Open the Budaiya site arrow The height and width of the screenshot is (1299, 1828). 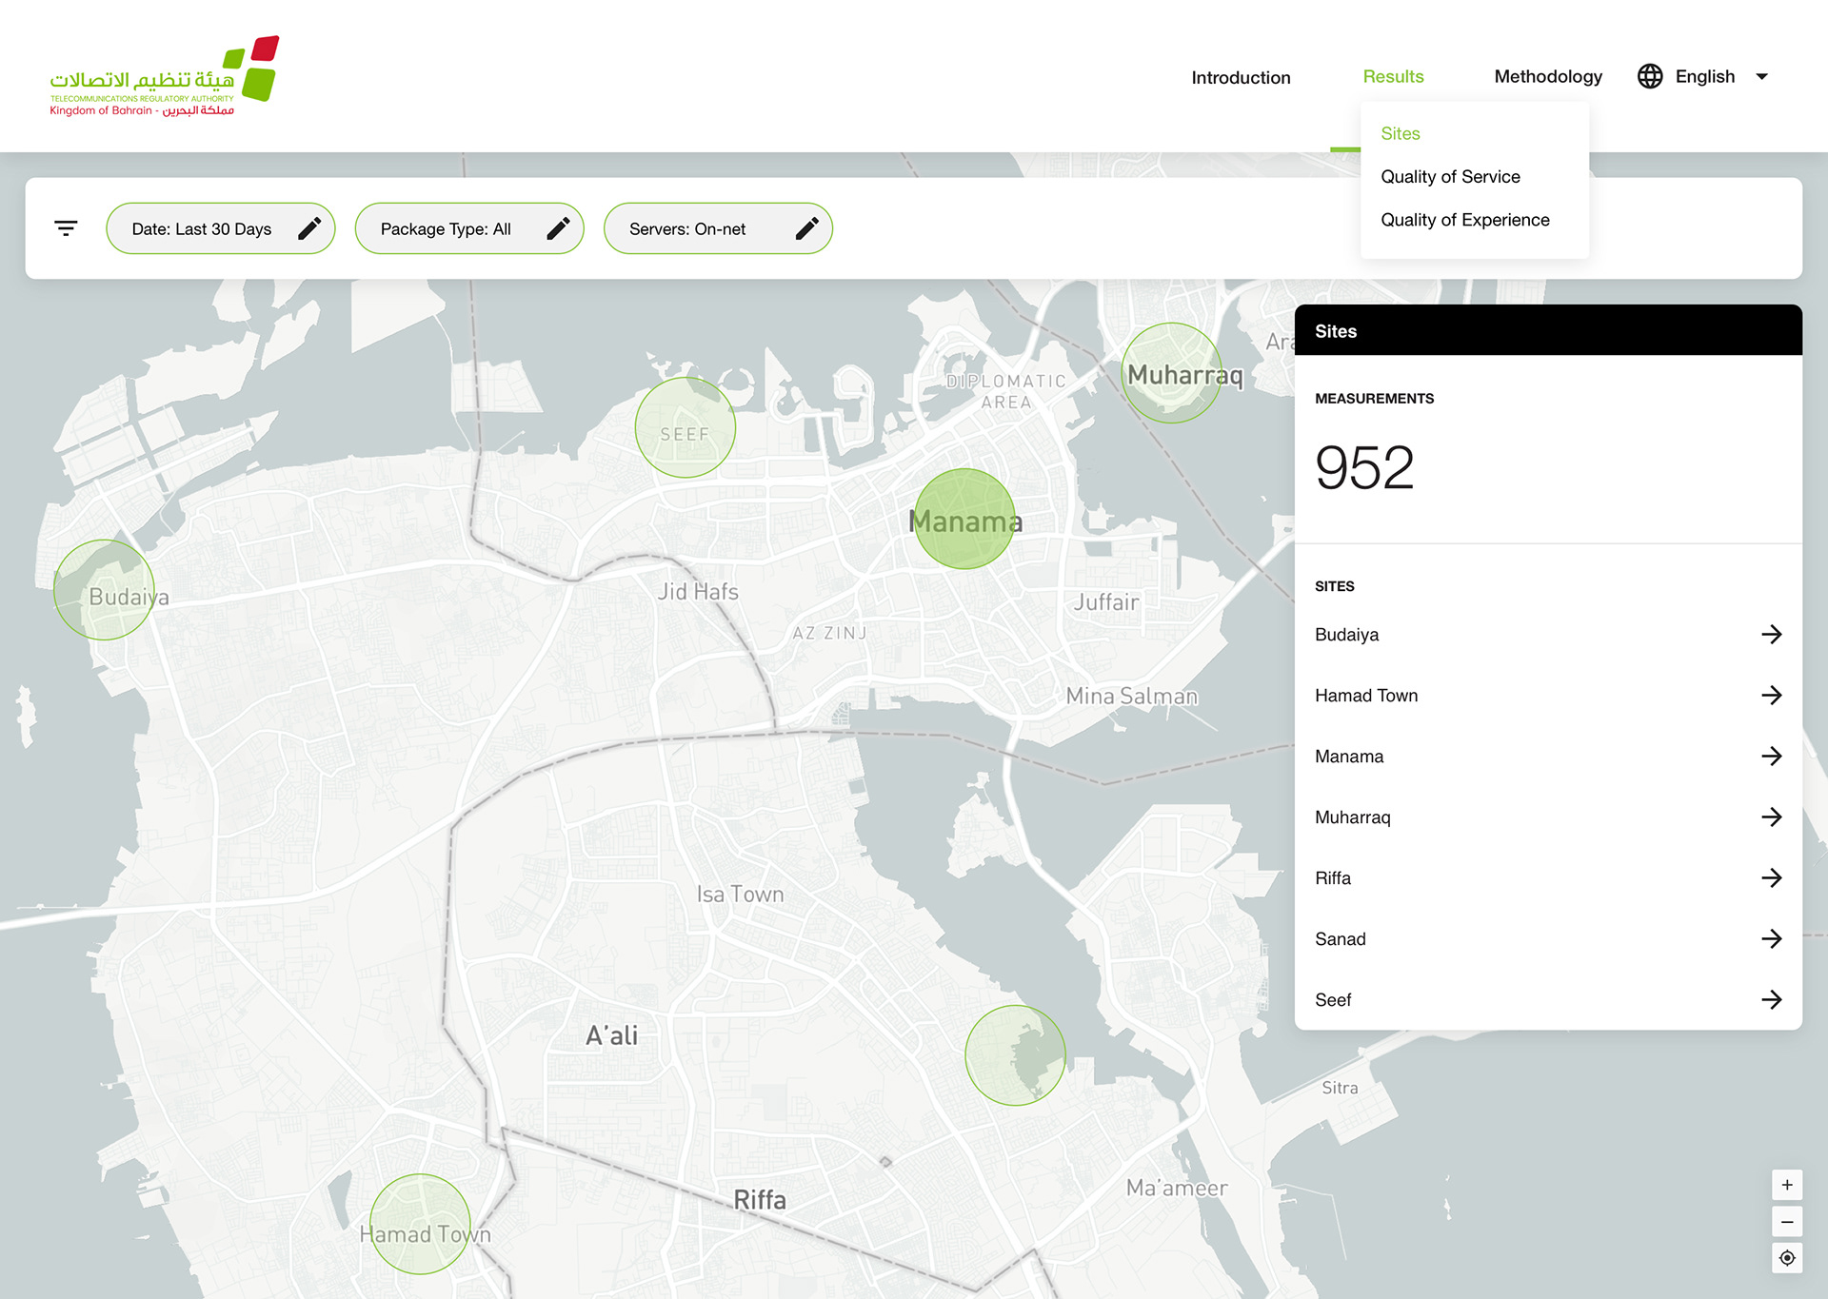pyautogui.click(x=1771, y=635)
